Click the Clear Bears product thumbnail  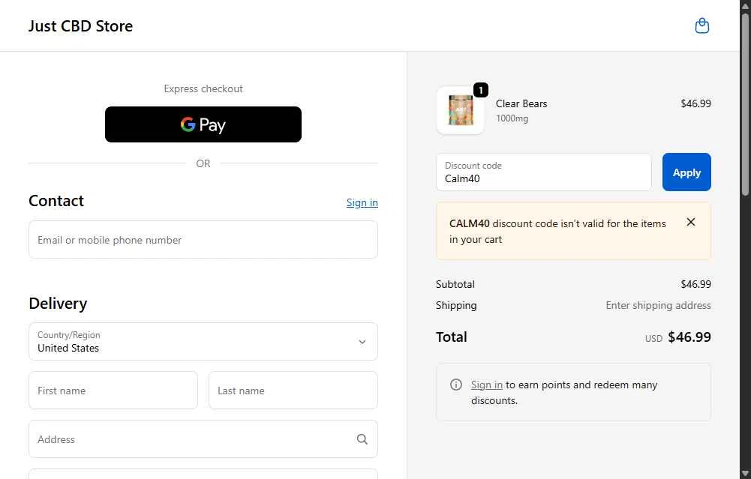click(460, 111)
